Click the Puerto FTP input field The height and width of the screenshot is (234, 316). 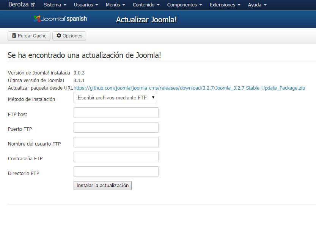pyautogui.click(x=116, y=127)
